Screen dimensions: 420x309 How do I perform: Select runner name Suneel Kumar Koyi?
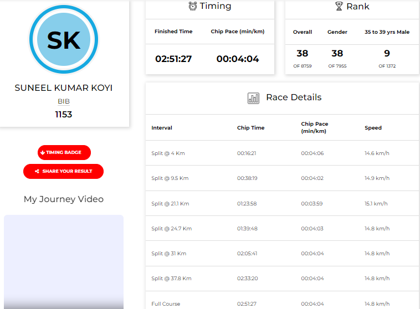64,88
